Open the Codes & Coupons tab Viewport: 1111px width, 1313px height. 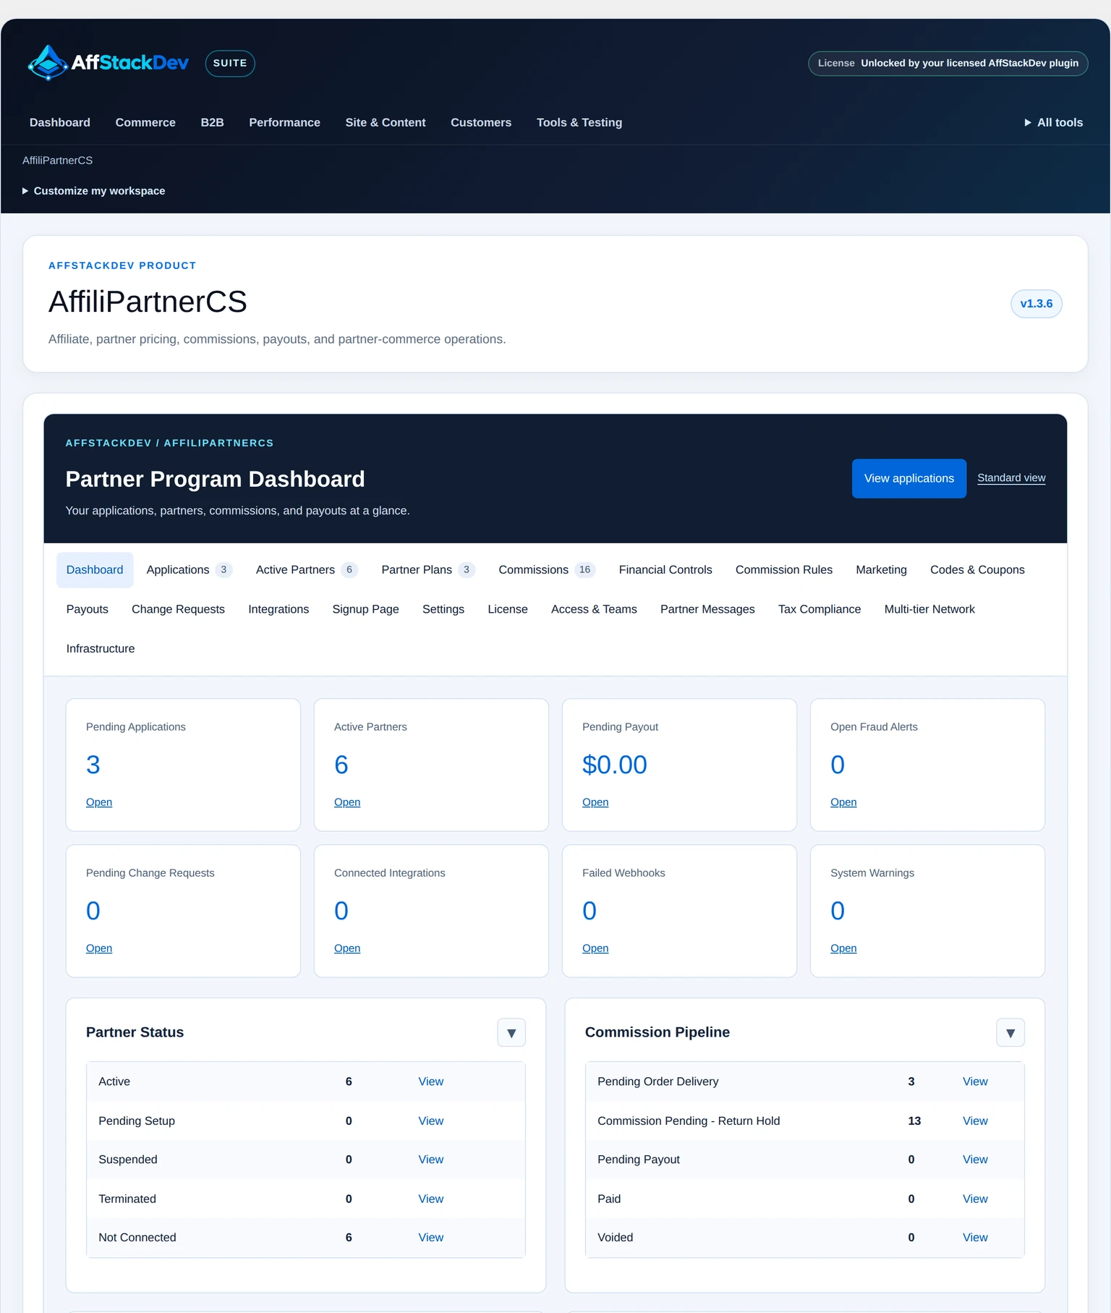click(977, 570)
